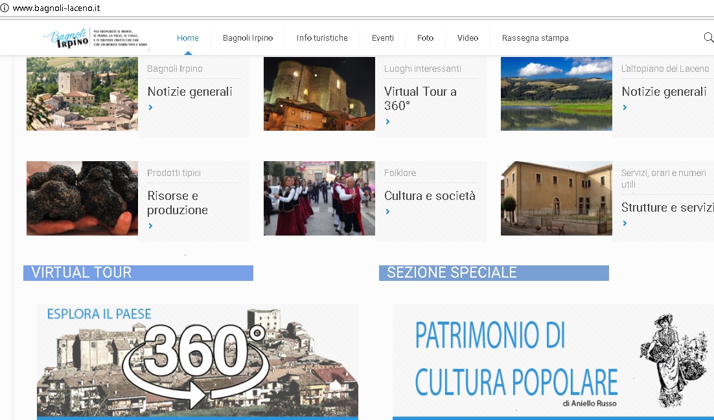
Task: Open the Info turistiche menu
Action: click(322, 38)
